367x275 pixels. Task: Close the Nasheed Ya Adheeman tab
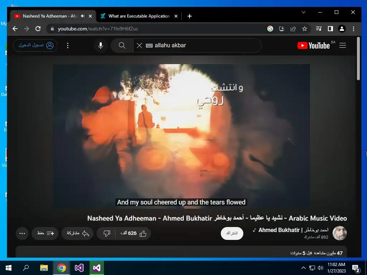tap(90, 16)
